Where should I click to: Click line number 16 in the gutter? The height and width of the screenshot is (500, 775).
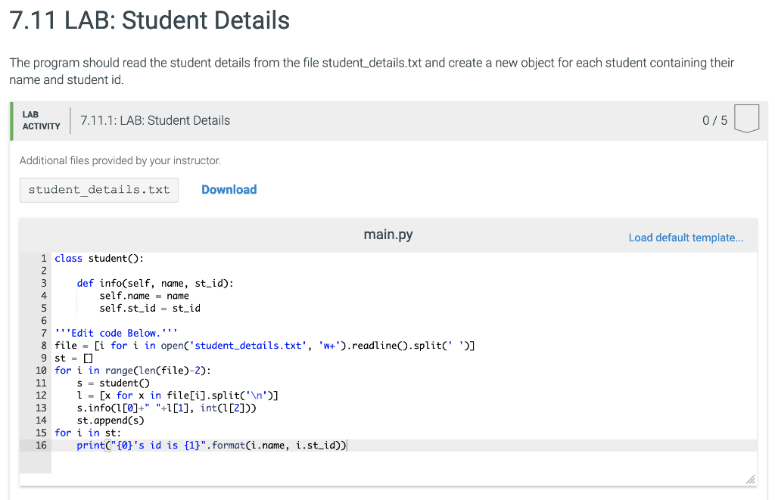click(x=42, y=445)
